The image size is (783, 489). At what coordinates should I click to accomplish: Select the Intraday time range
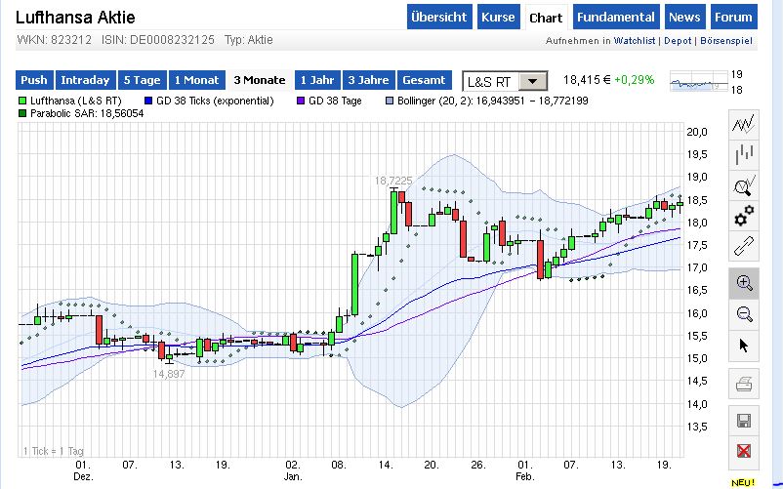tap(85, 80)
